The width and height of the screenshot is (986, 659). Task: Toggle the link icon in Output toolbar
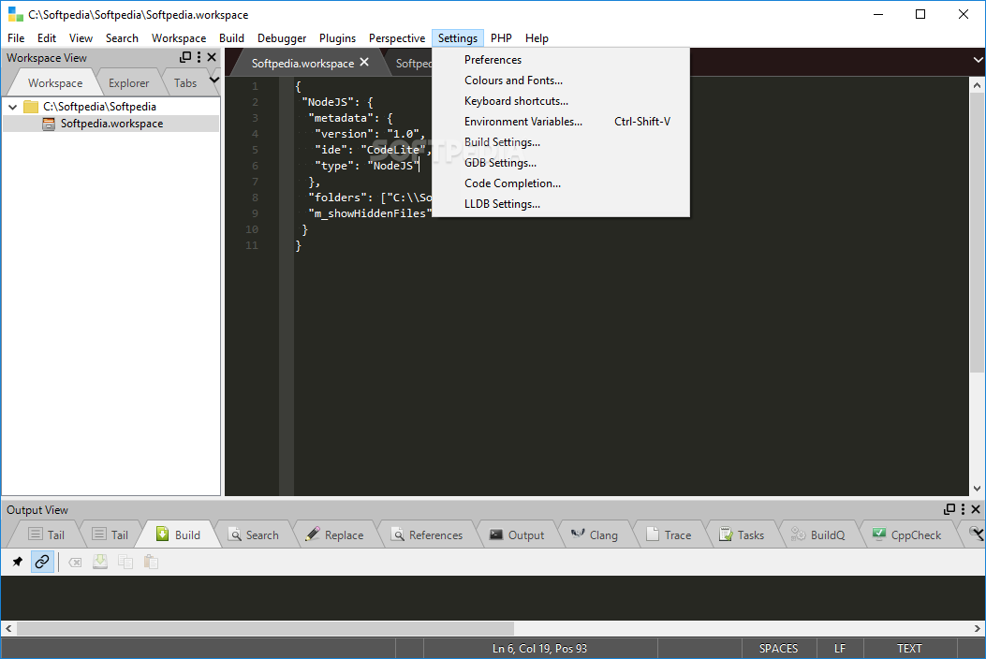coord(42,562)
